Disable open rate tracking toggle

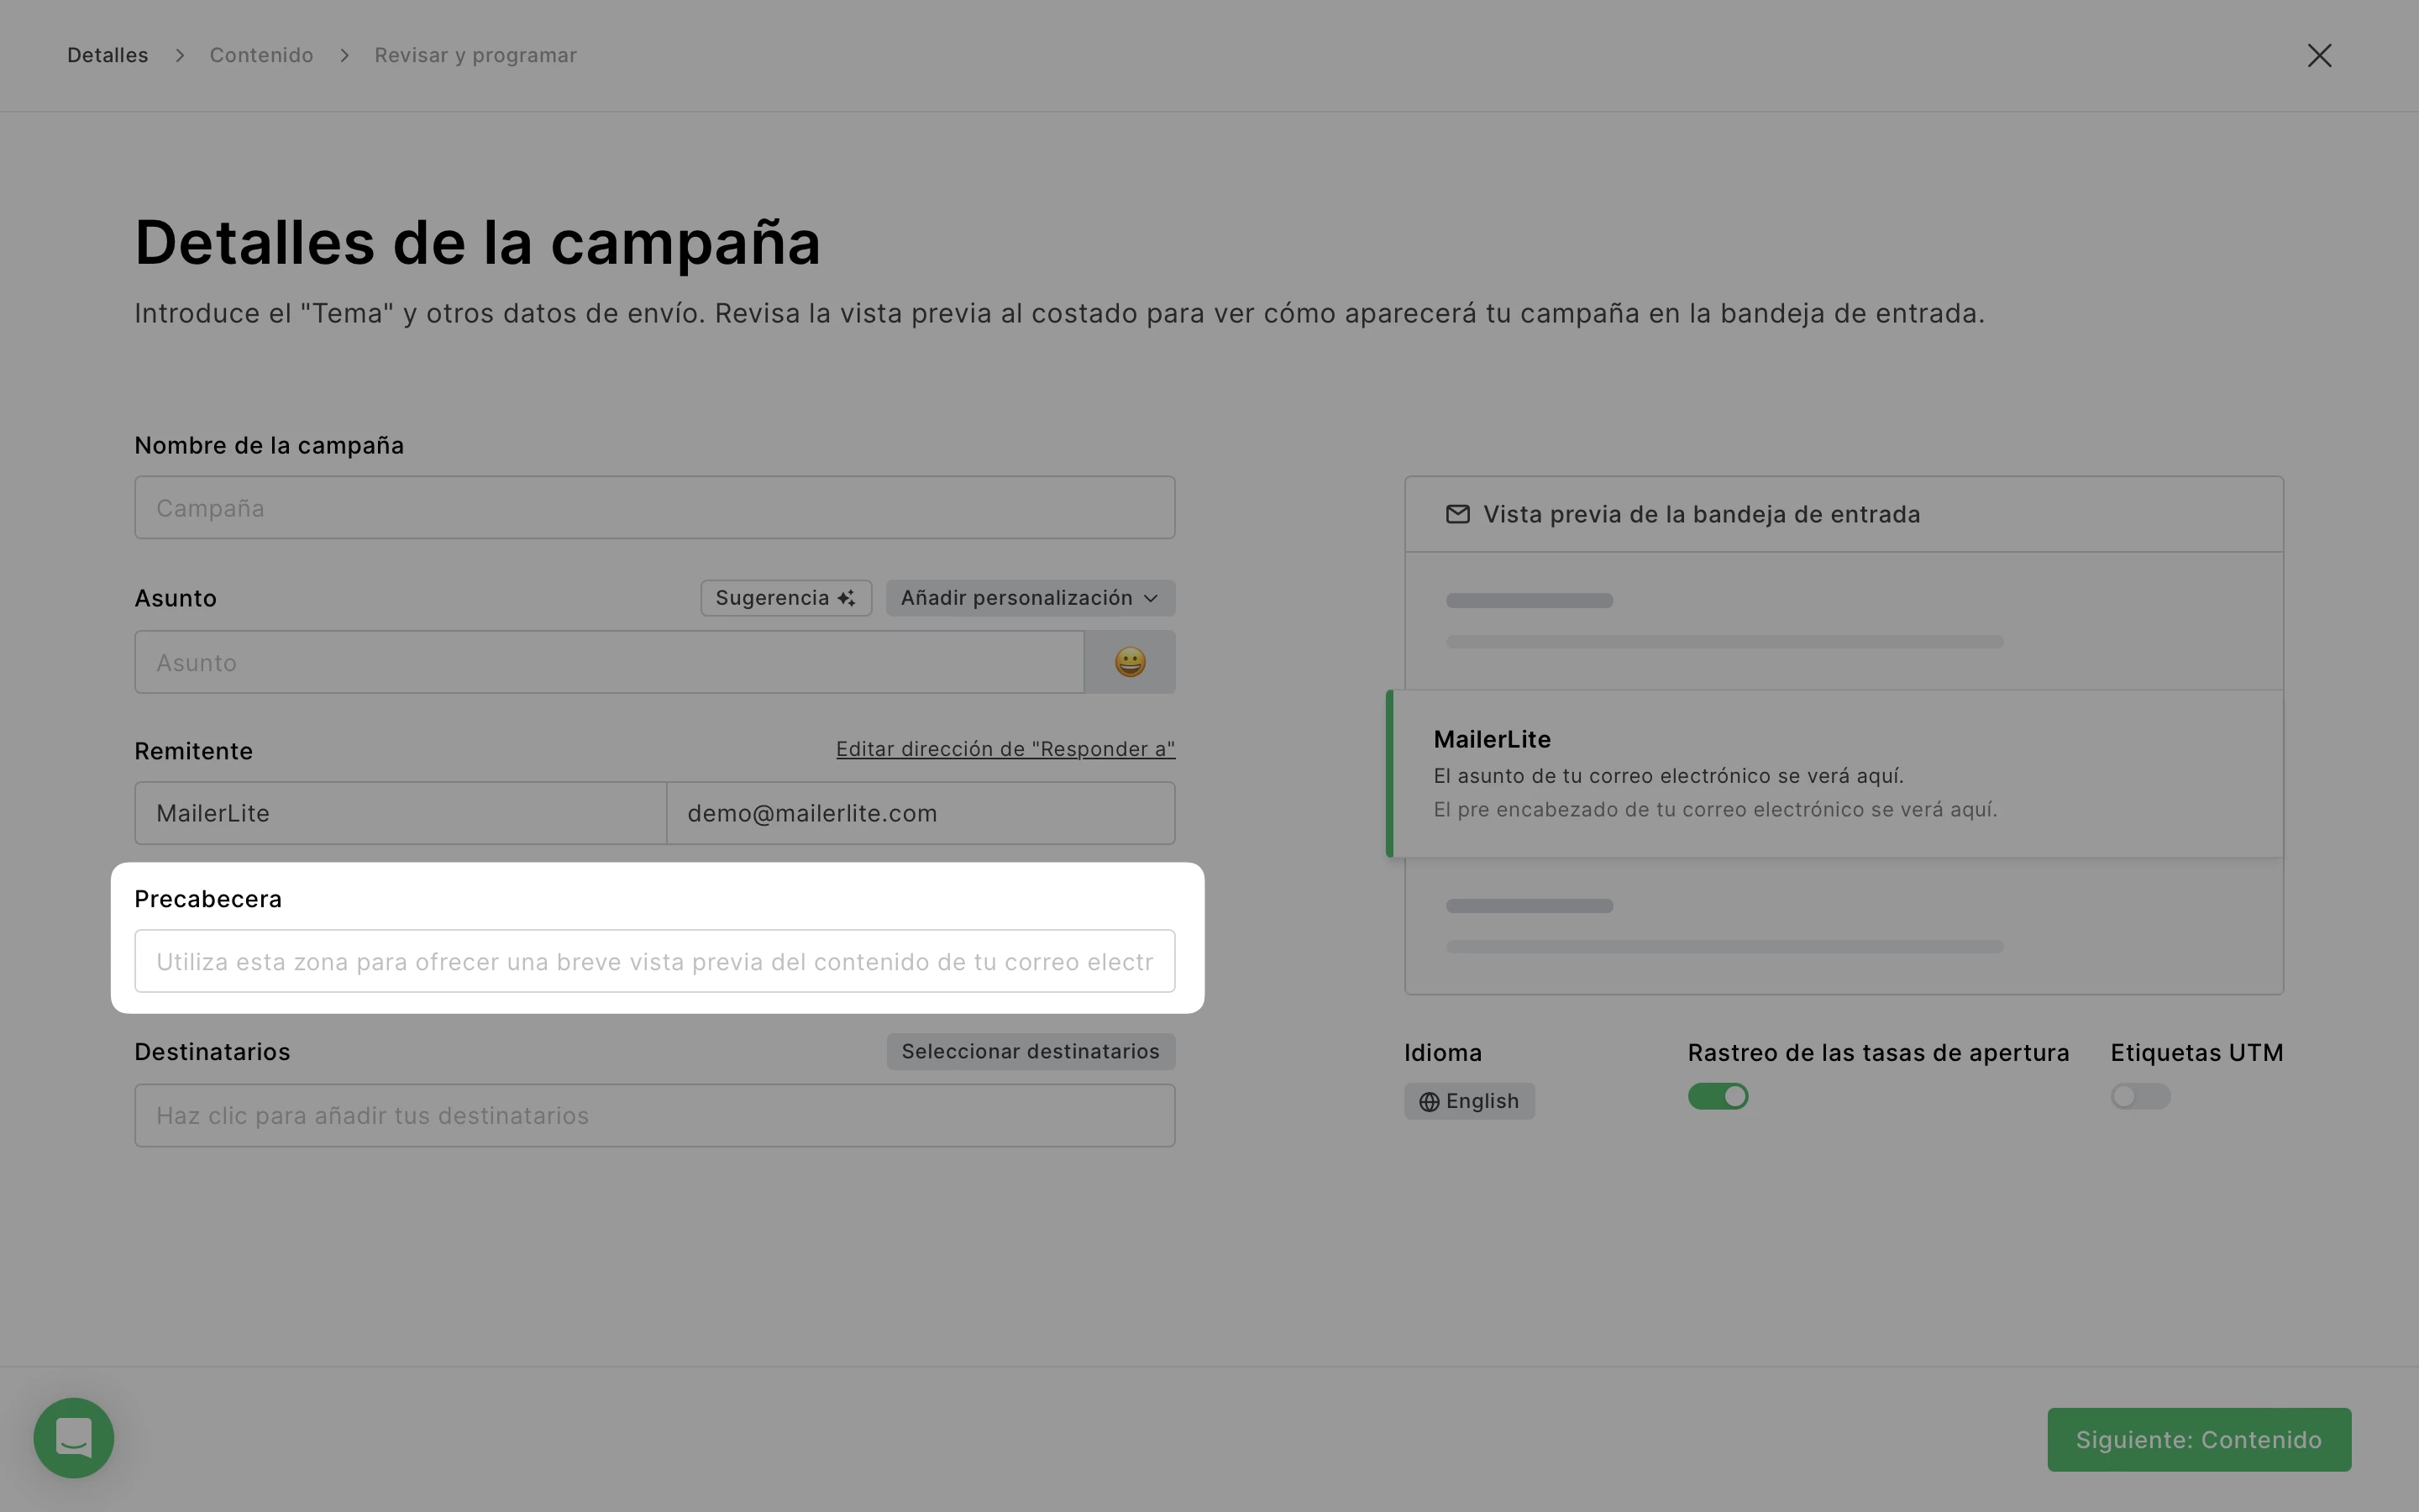tap(1718, 1096)
